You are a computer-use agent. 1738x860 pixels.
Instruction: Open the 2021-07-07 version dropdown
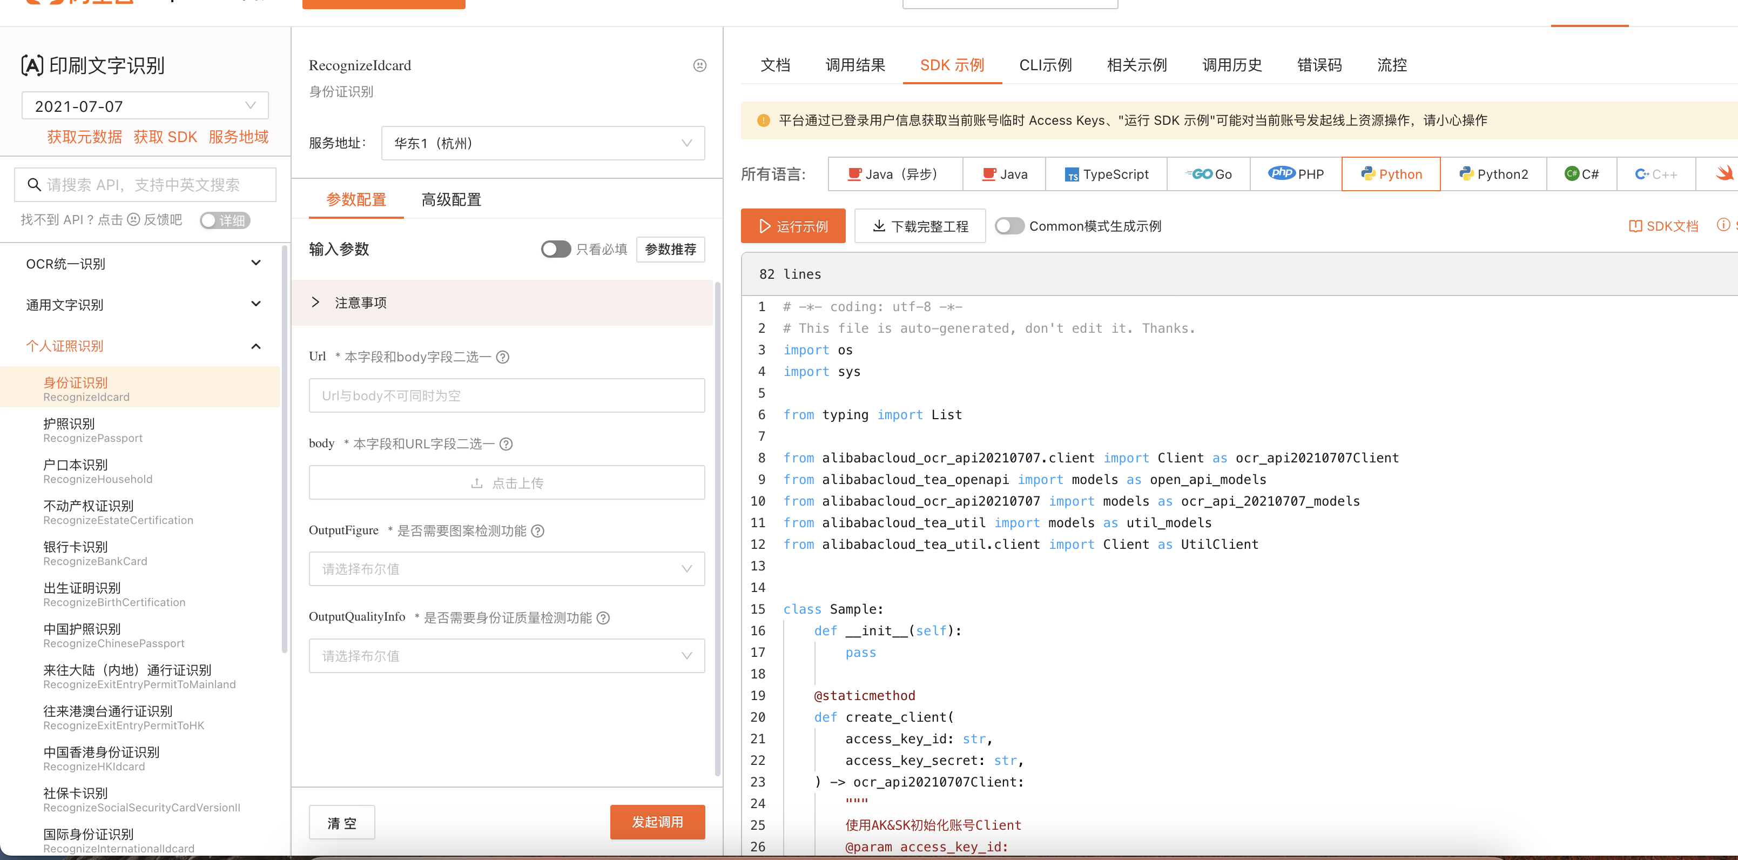pos(145,106)
